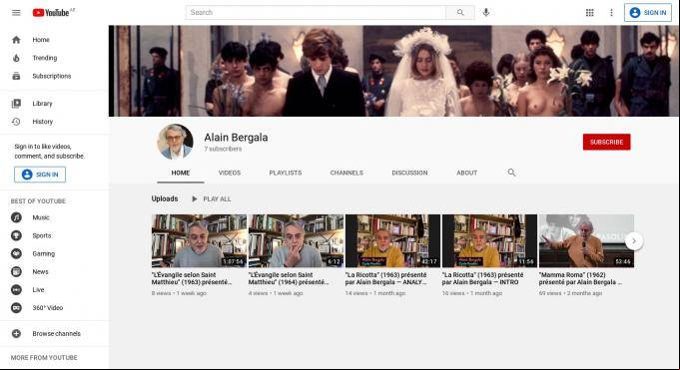Open the Mamma Roma (1962) video thumbnail

tap(586, 241)
